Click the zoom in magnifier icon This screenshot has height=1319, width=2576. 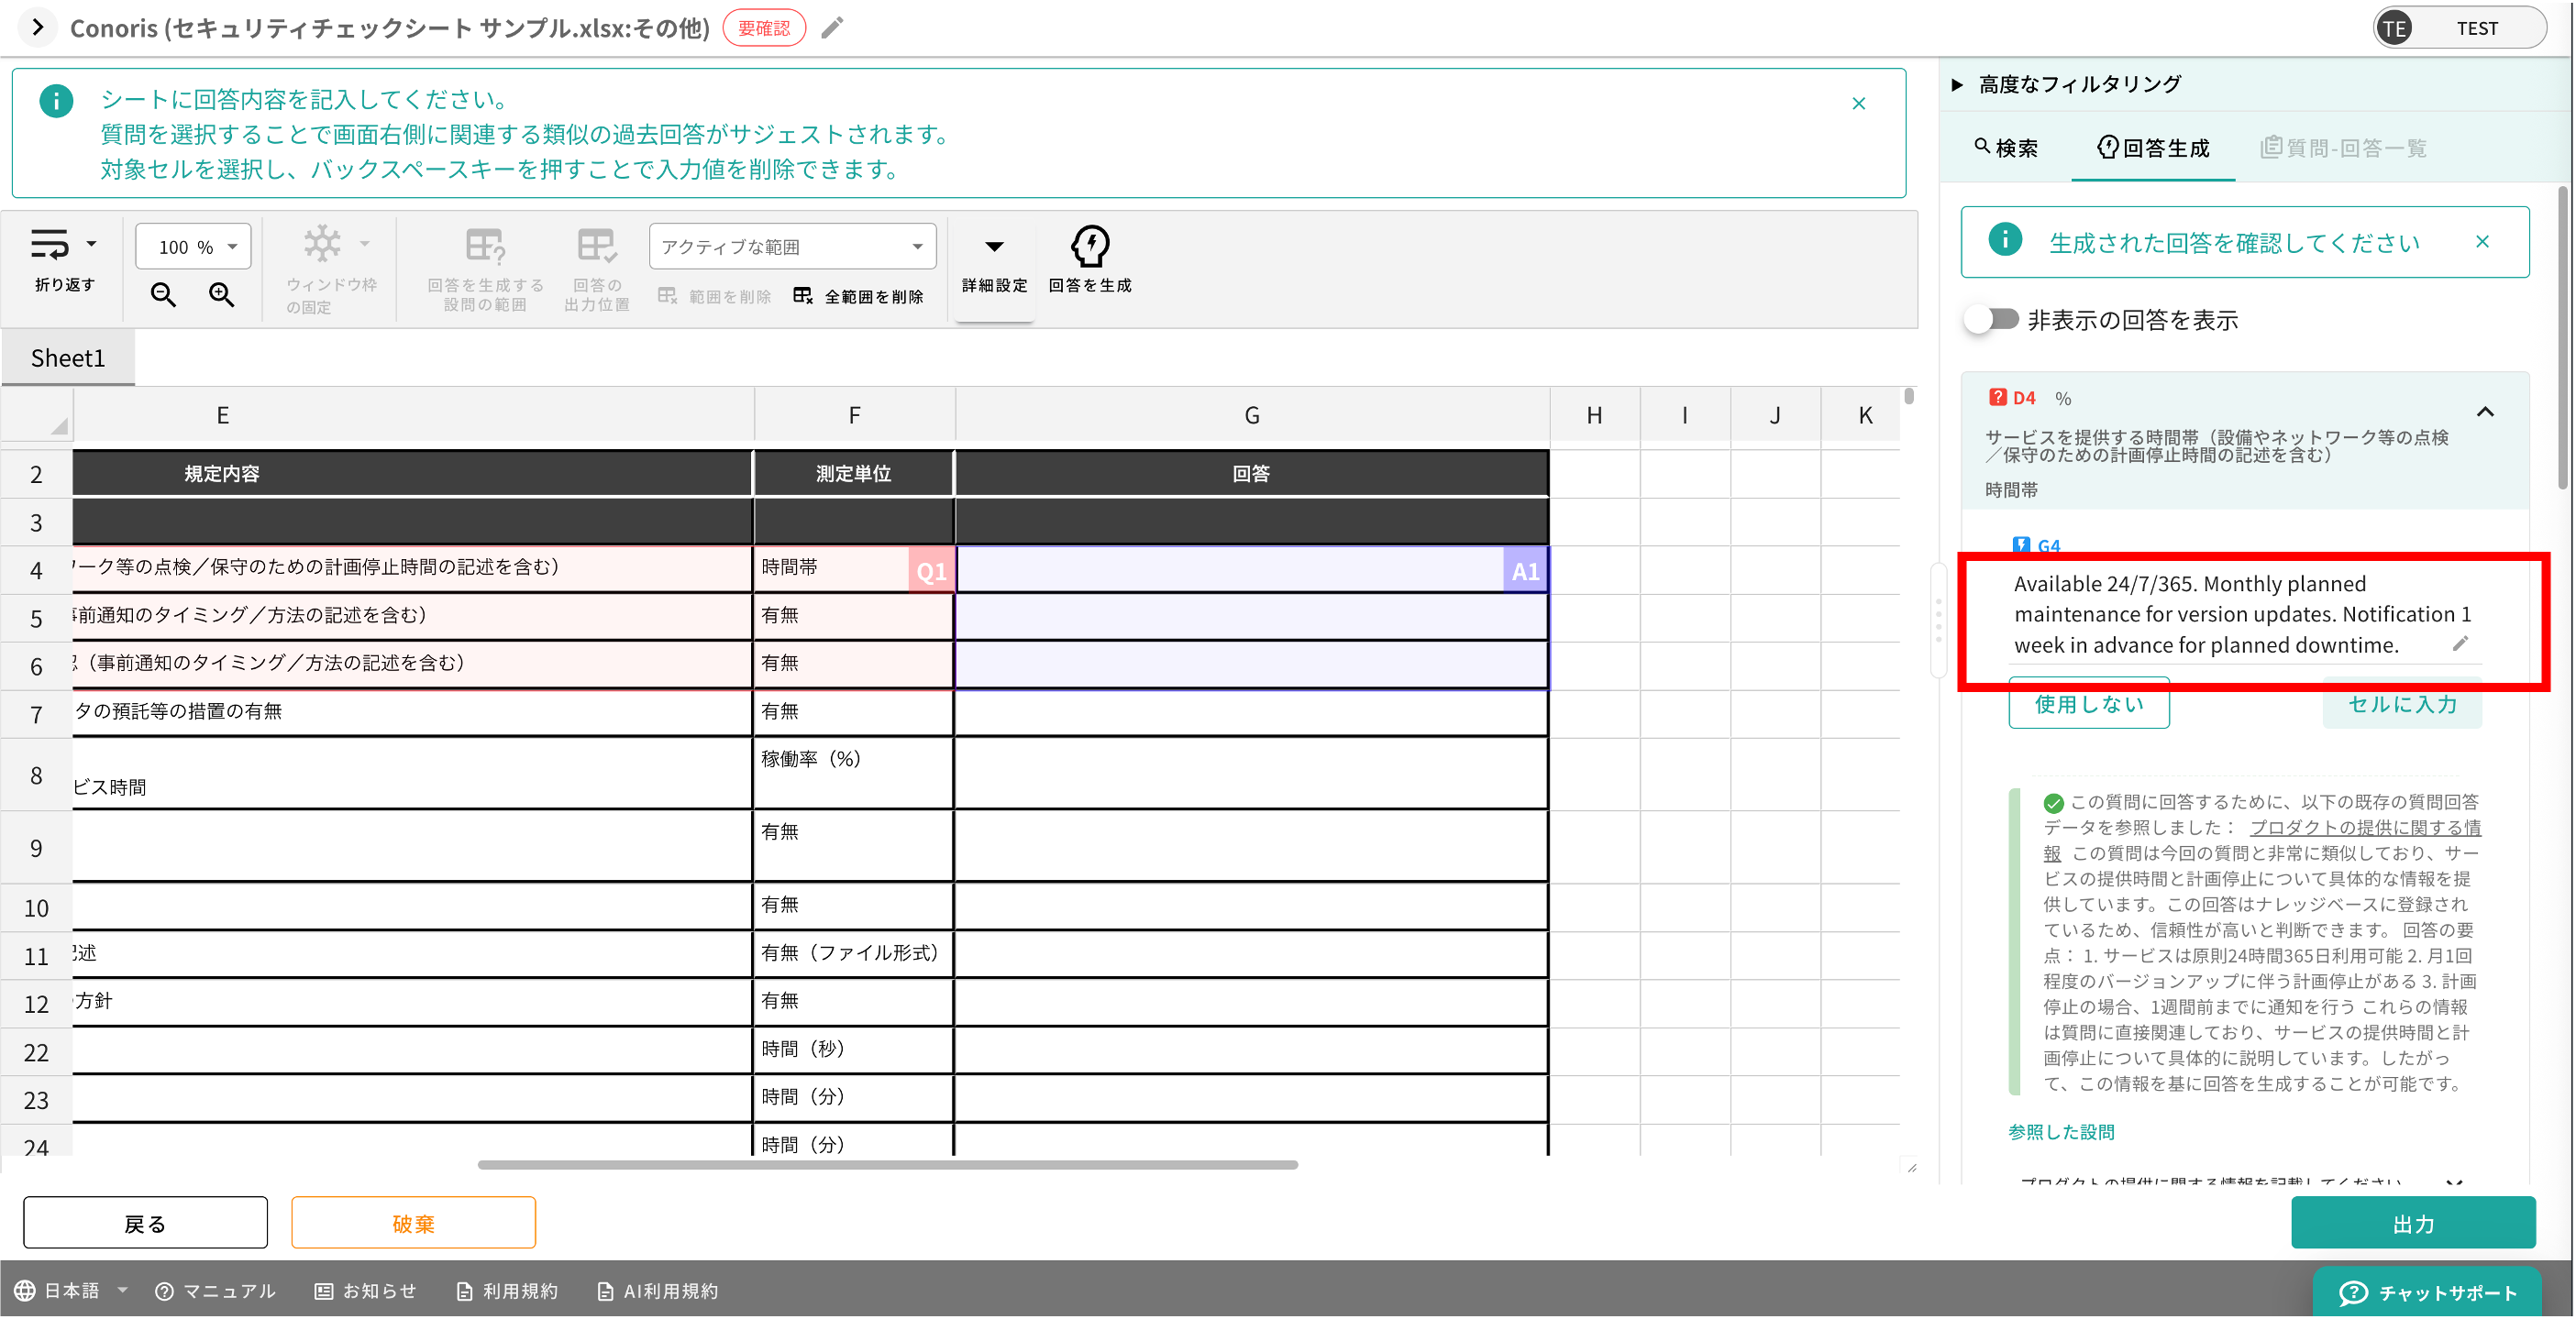[x=221, y=294]
